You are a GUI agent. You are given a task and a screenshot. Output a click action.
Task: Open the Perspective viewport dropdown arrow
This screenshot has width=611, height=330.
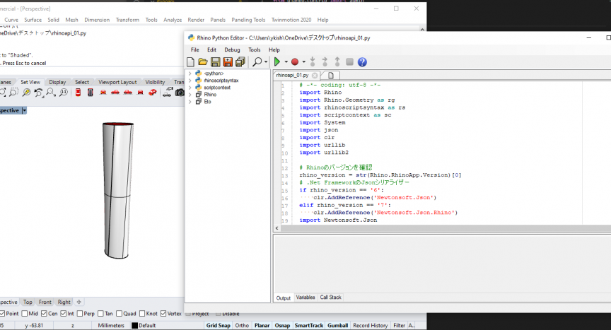click(x=24, y=110)
